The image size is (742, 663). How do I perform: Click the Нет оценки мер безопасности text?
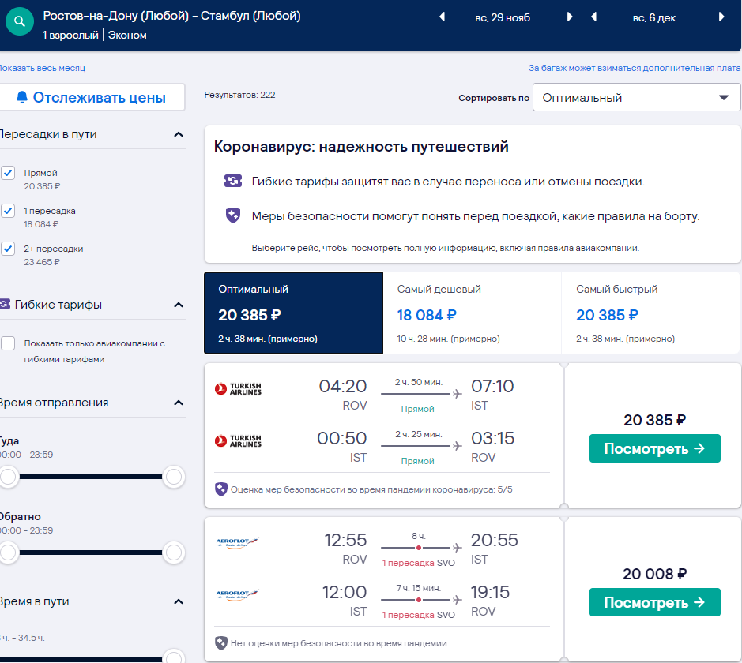[339, 643]
